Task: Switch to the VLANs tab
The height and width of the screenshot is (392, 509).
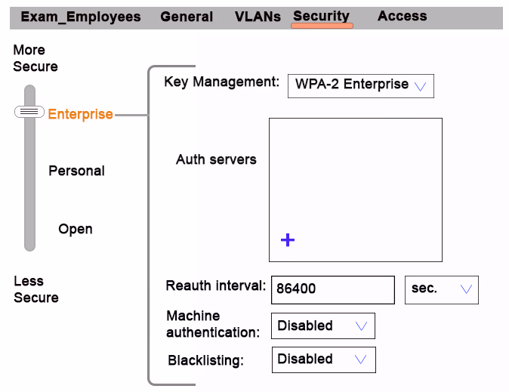Action: (x=258, y=17)
